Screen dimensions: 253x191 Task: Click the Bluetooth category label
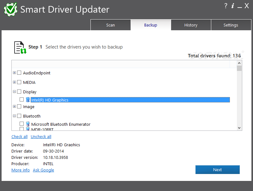[32, 116]
